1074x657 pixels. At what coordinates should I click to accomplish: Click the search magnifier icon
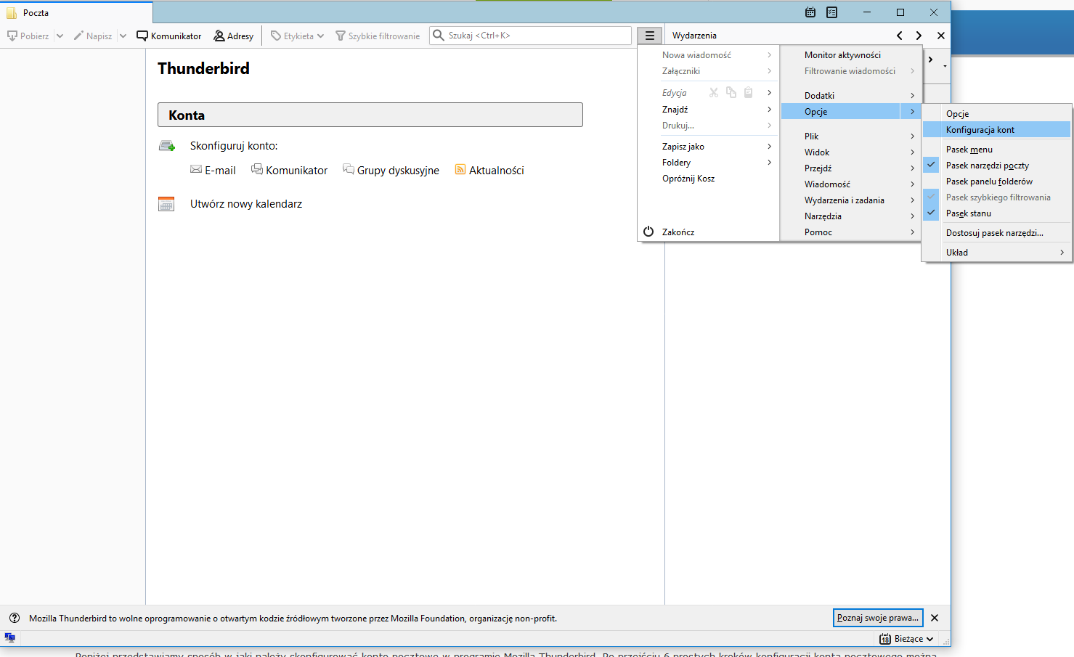439,35
